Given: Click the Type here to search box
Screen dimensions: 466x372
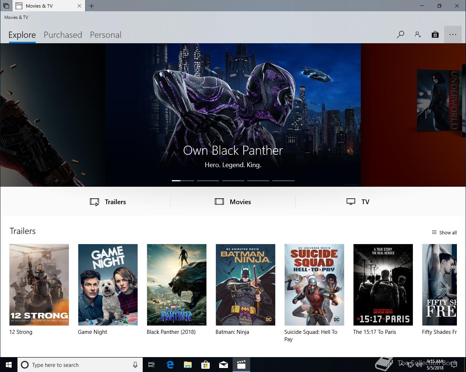Looking at the screenshot, I should [79, 365].
